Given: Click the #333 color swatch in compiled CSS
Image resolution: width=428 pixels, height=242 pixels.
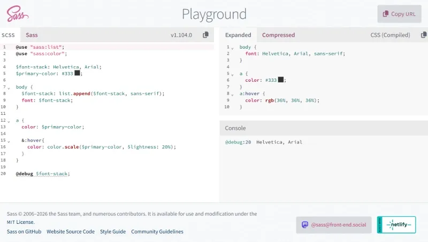Looking at the screenshot, I should pyautogui.click(x=280, y=80).
